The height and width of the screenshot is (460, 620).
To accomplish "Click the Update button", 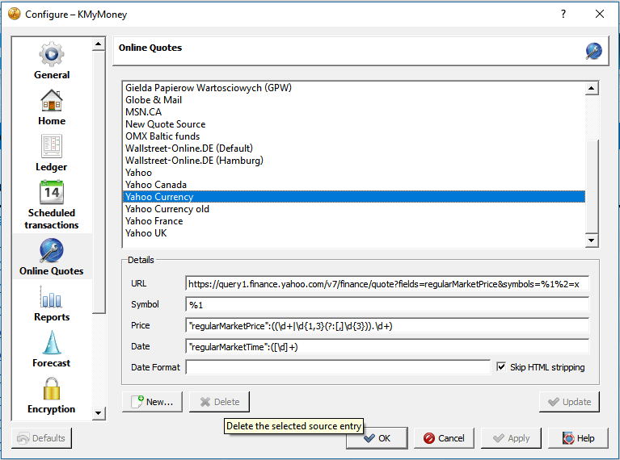I will pos(569,402).
